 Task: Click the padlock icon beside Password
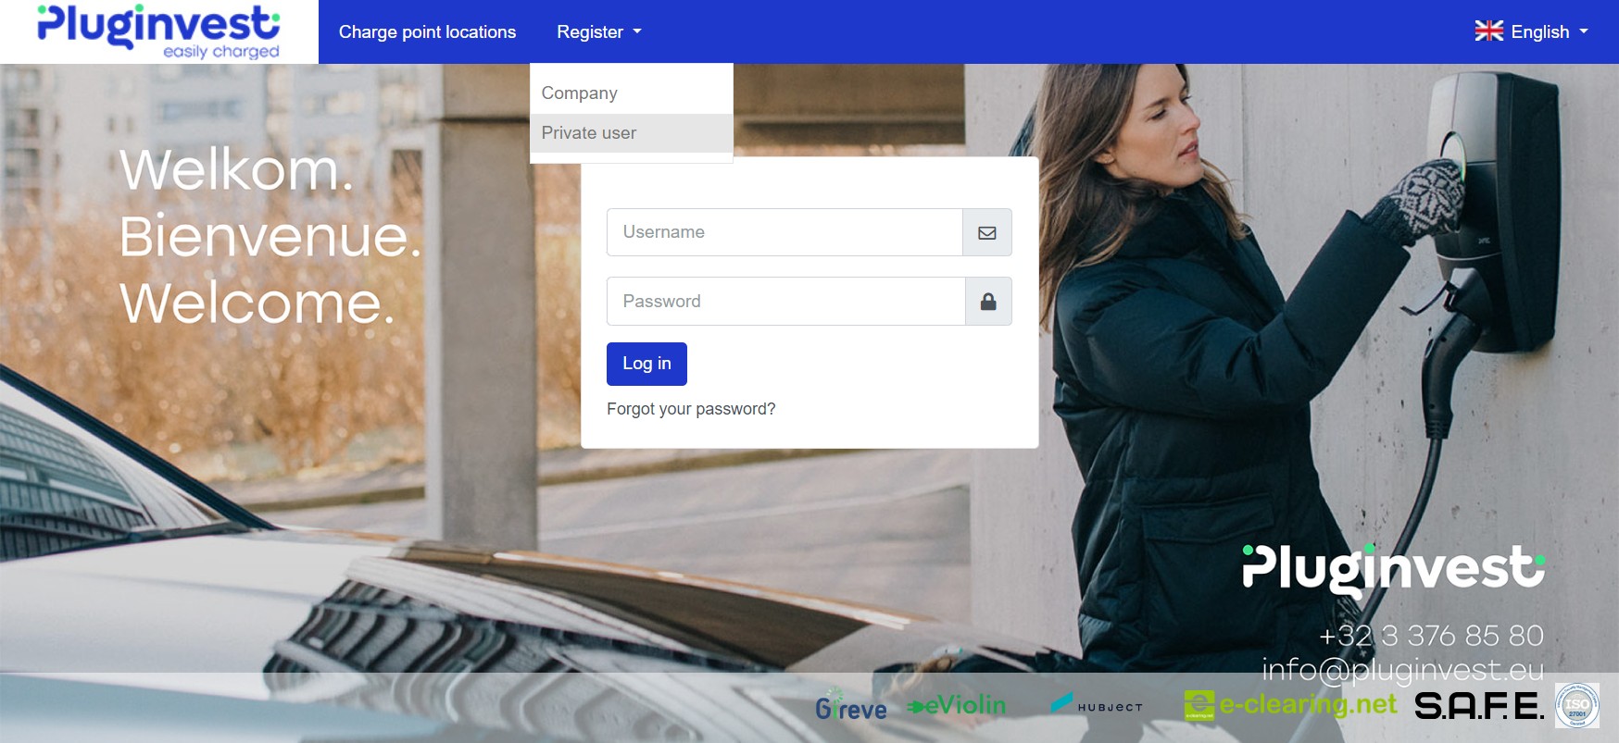988,302
